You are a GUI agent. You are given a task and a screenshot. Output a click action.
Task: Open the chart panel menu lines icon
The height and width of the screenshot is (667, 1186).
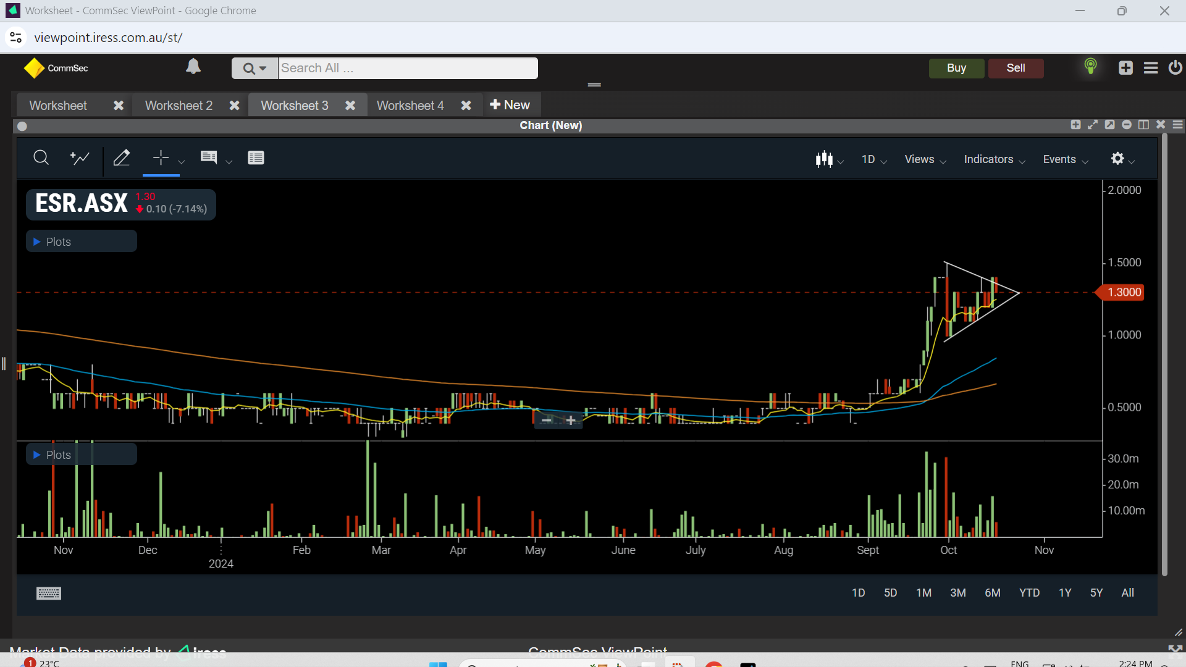tap(1178, 125)
